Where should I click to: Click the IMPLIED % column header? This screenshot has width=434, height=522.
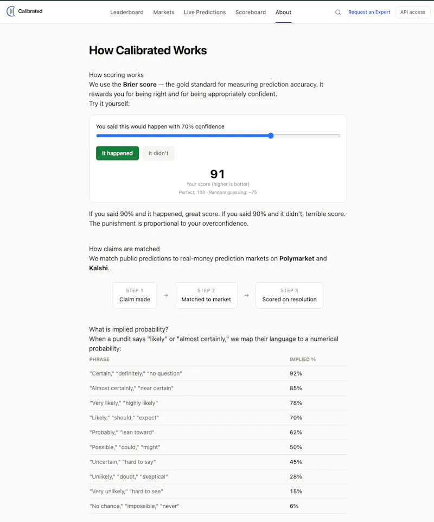click(x=303, y=360)
